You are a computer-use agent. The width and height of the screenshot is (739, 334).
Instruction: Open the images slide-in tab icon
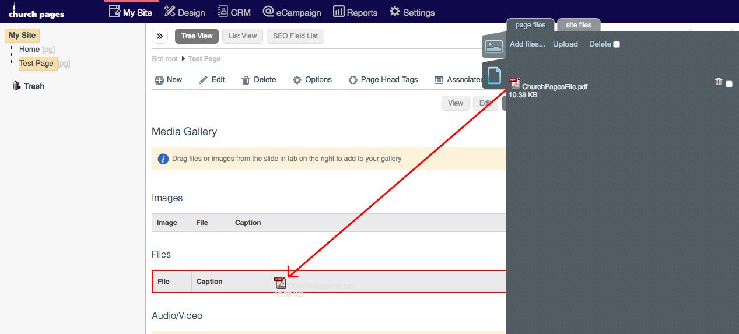[494, 47]
